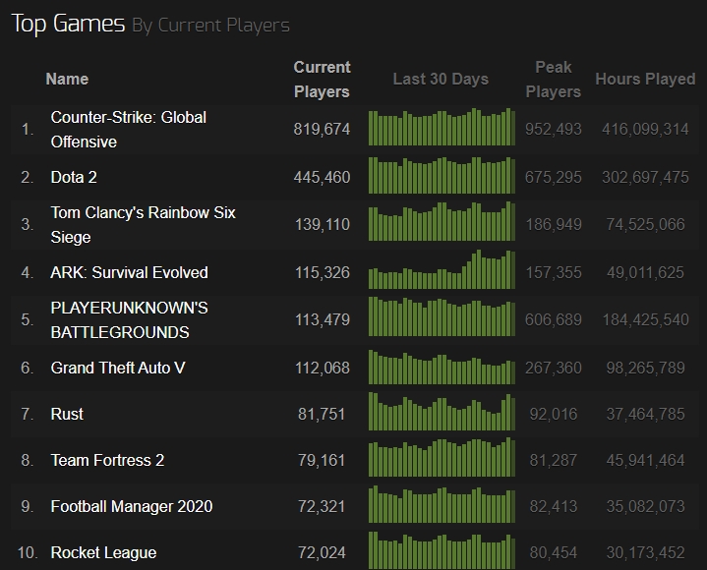The width and height of the screenshot is (707, 570).
Task: Select hours played value 37,464,785
Action: click(x=645, y=414)
